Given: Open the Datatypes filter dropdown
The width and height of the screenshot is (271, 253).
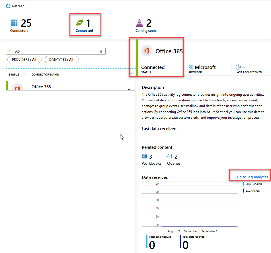Looking at the screenshot, I should coord(61,60).
